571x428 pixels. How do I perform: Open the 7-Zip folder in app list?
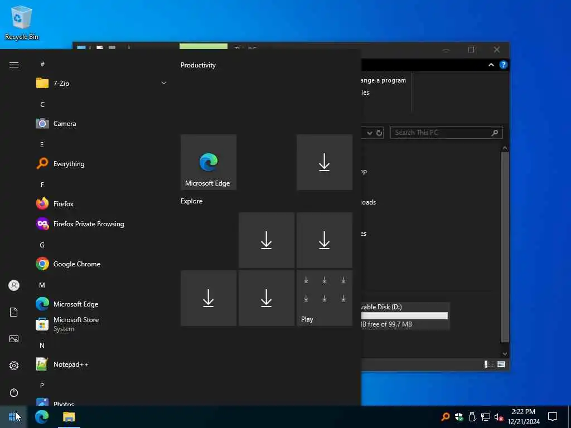pyautogui.click(x=101, y=84)
